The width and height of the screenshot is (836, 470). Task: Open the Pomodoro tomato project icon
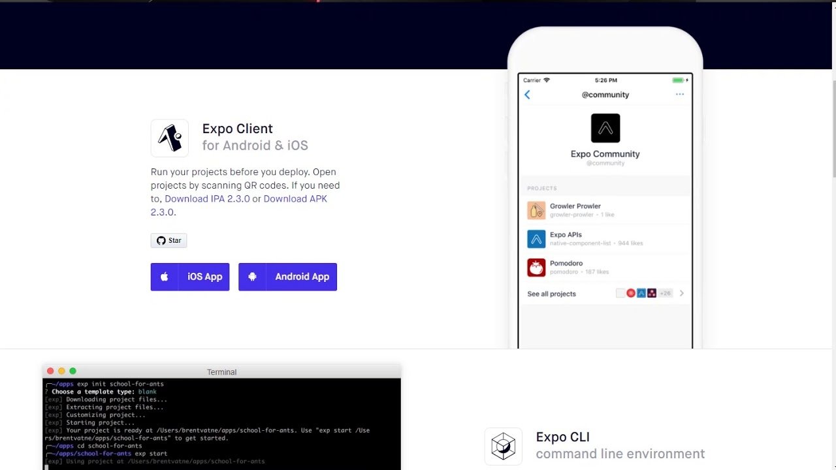(x=536, y=268)
